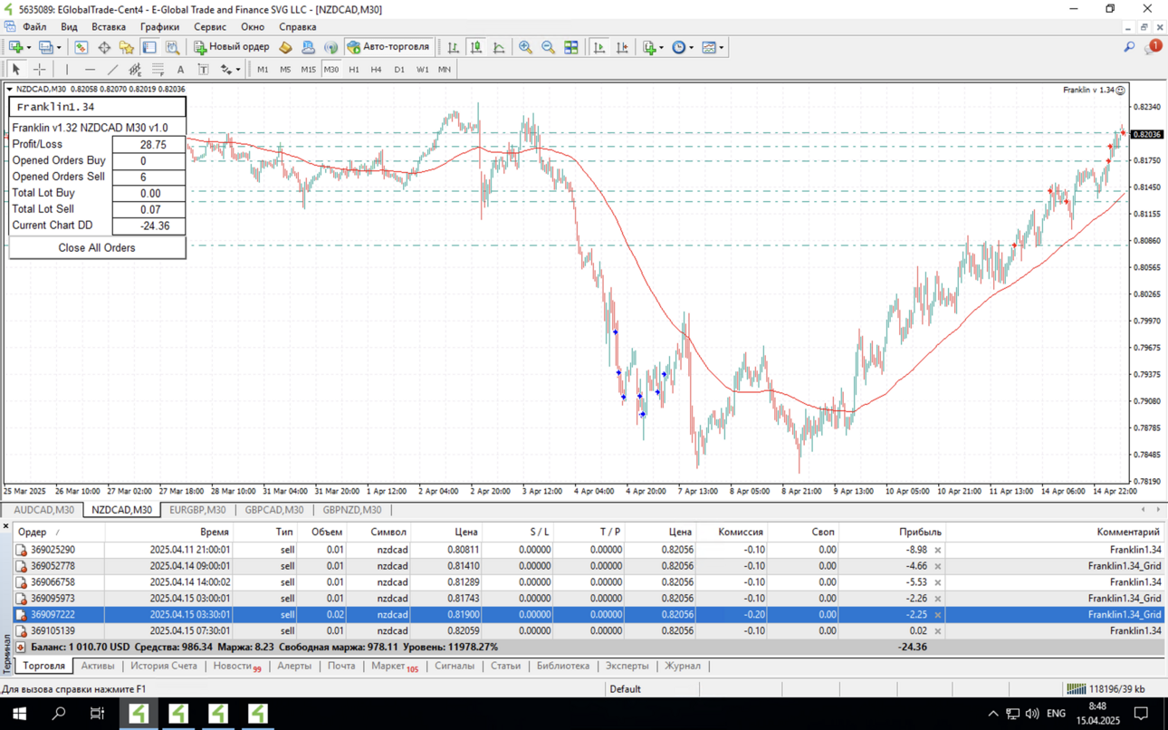Click the Новый ордер toolbar button
The height and width of the screenshot is (730, 1168).
point(232,47)
